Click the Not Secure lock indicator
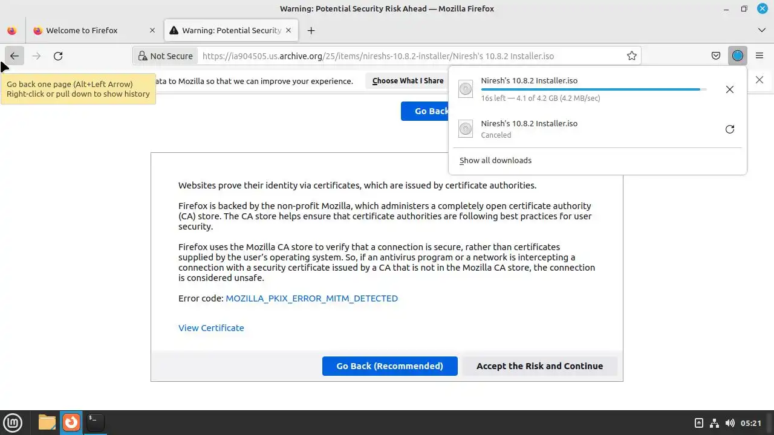The width and height of the screenshot is (774, 435). [x=165, y=56]
